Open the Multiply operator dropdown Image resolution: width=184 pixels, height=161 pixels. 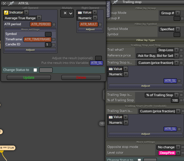(67, 13)
